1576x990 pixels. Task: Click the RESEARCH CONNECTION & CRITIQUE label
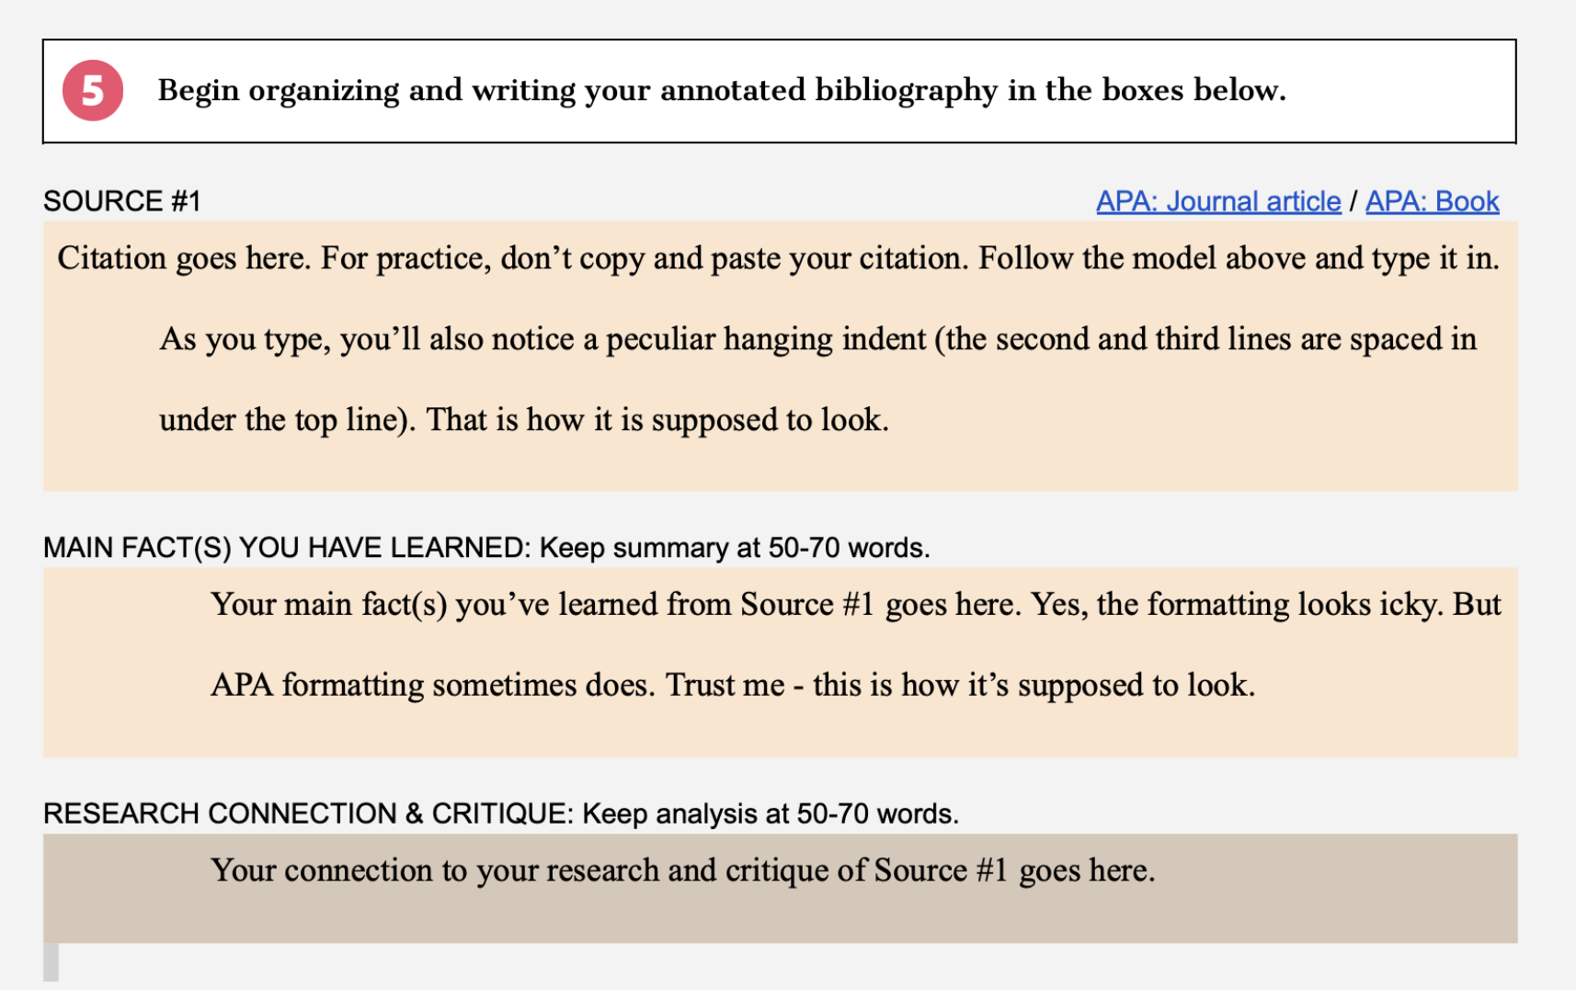(308, 814)
